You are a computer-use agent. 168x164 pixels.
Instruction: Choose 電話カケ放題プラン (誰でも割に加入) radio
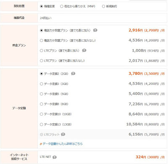(x=41, y=30)
